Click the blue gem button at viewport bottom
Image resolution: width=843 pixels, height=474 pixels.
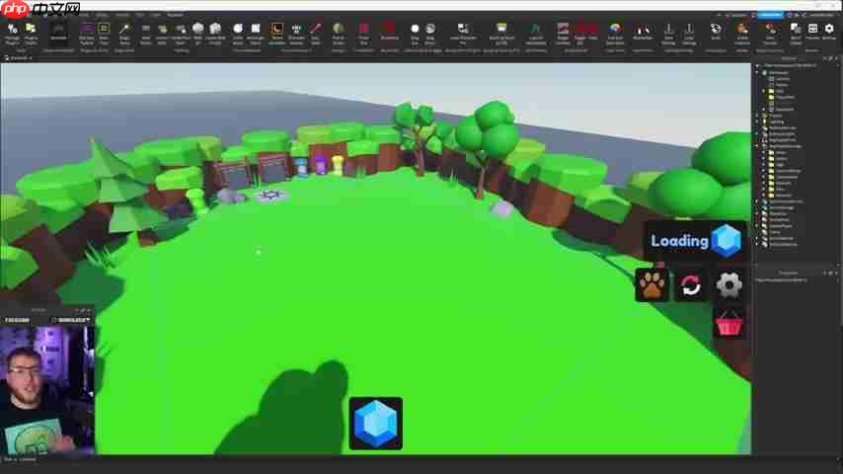[x=376, y=424]
